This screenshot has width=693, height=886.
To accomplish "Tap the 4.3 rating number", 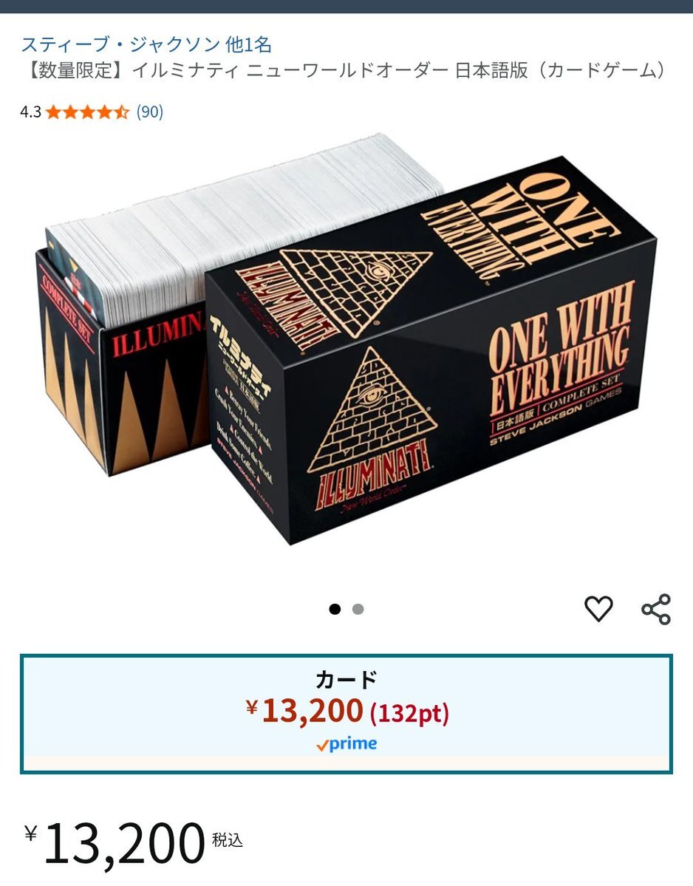I will (x=31, y=112).
